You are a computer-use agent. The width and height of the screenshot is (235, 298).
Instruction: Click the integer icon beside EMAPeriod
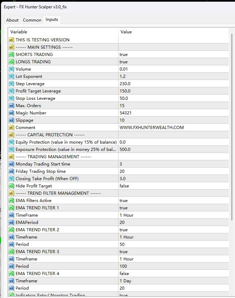click(x=11, y=223)
